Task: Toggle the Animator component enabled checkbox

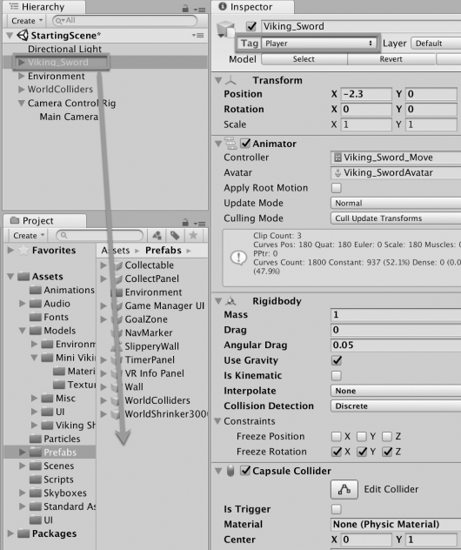Action: 245,143
